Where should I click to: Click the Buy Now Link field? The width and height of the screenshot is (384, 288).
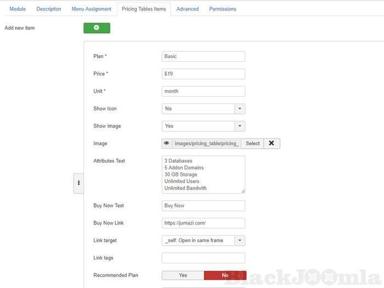click(204, 223)
